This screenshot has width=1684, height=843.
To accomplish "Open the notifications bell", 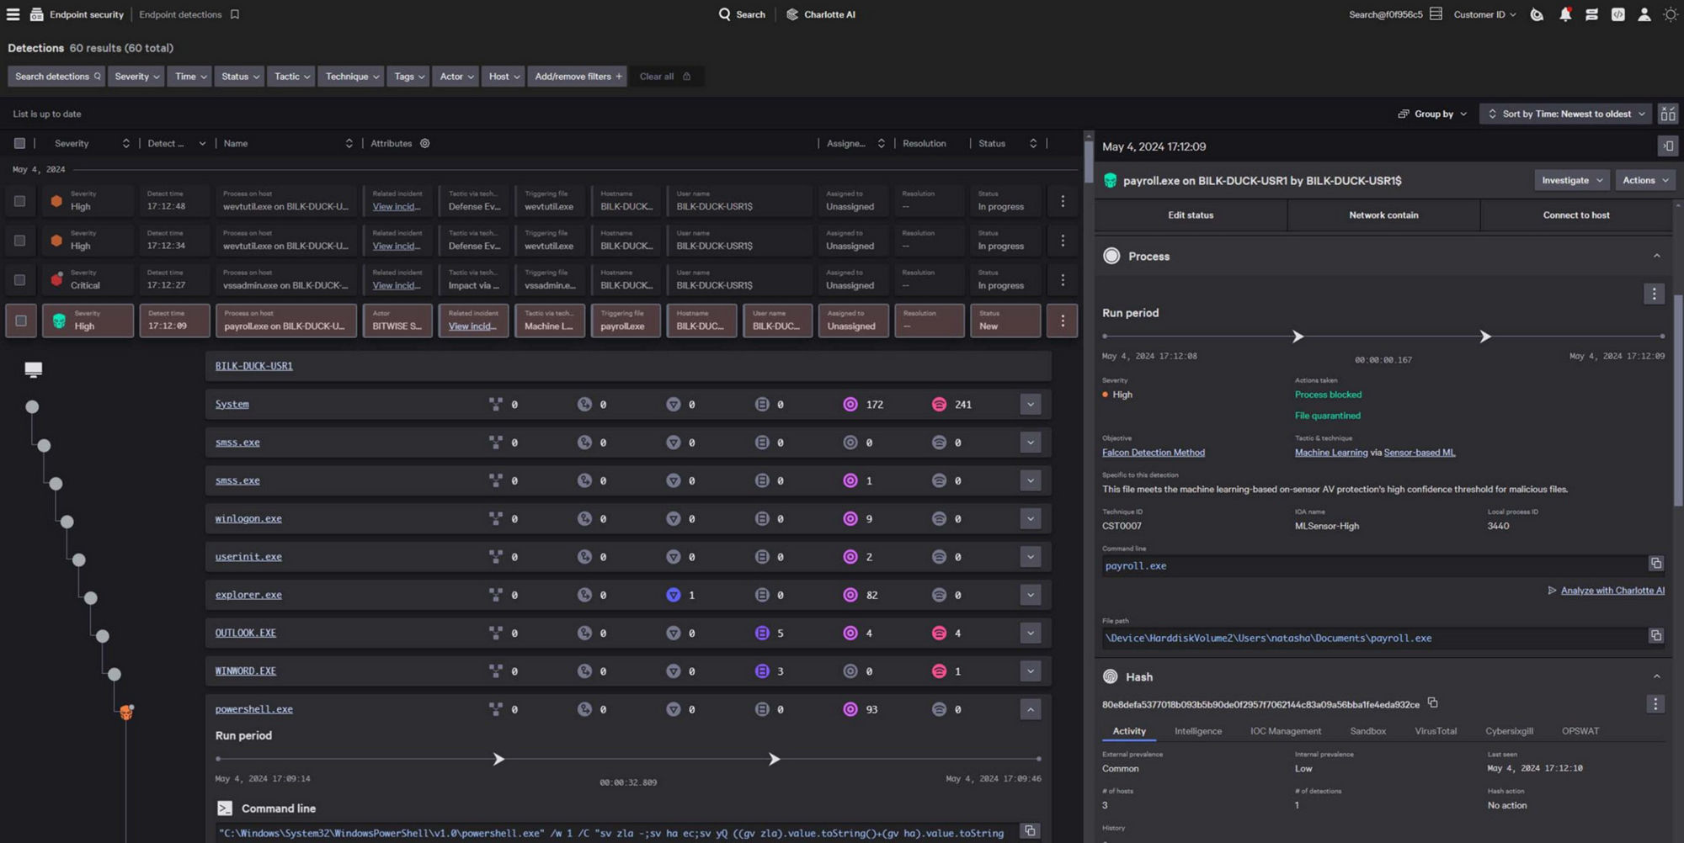I will pyautogui.click(x=1565, y=14).
